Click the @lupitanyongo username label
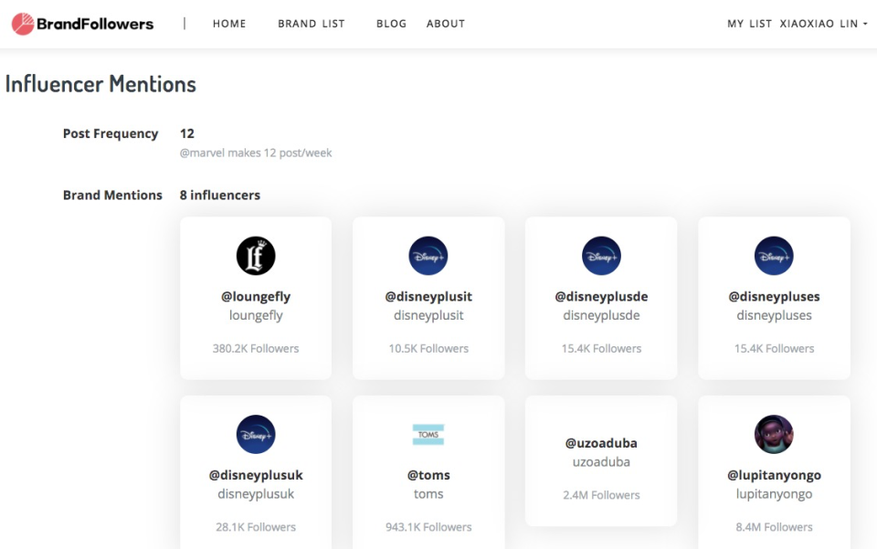877x549 pixels. pos(773,475)
